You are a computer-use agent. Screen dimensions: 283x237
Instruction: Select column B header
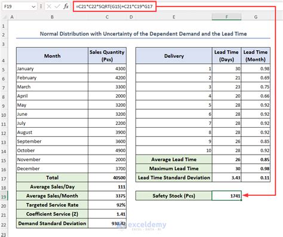point(52,17)
